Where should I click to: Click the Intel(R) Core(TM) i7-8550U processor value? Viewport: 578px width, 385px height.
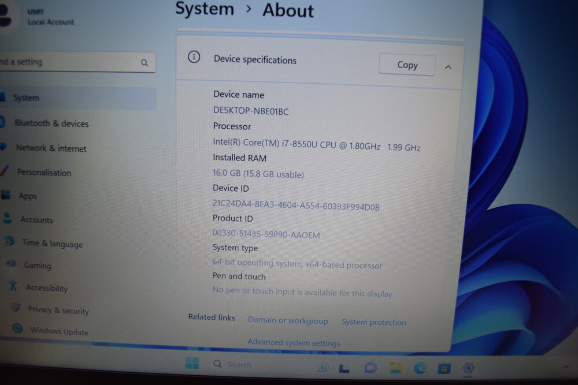click(317, 145)
